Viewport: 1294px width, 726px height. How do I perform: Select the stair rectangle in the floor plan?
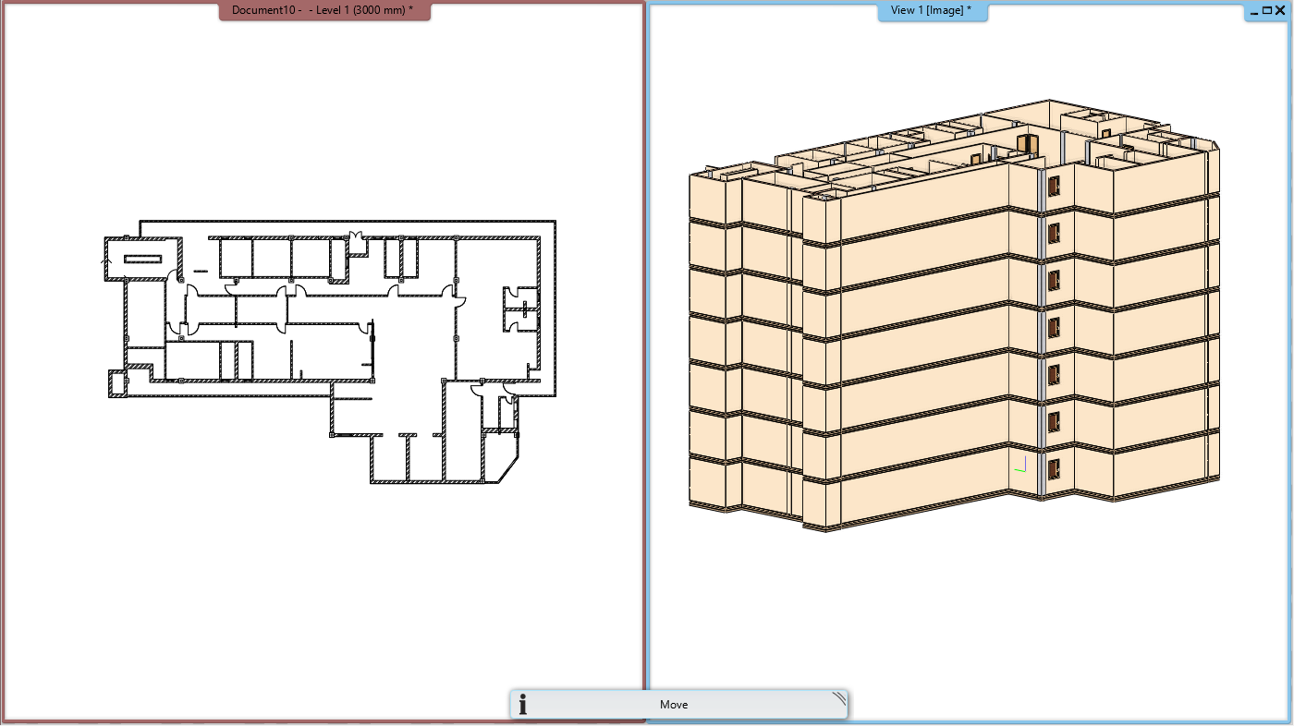click(x=142, y=259)
